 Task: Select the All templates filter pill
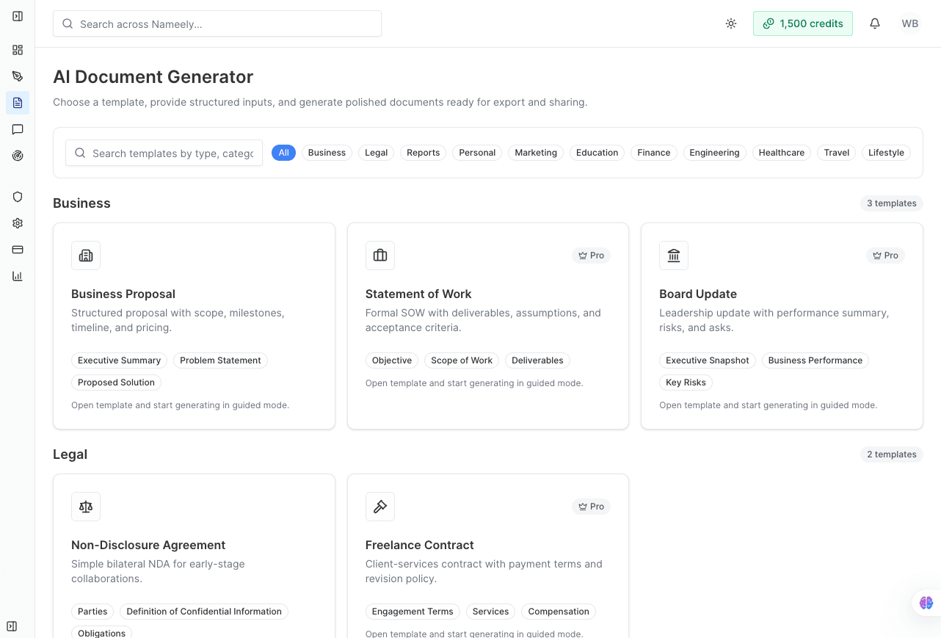(283, 153)
